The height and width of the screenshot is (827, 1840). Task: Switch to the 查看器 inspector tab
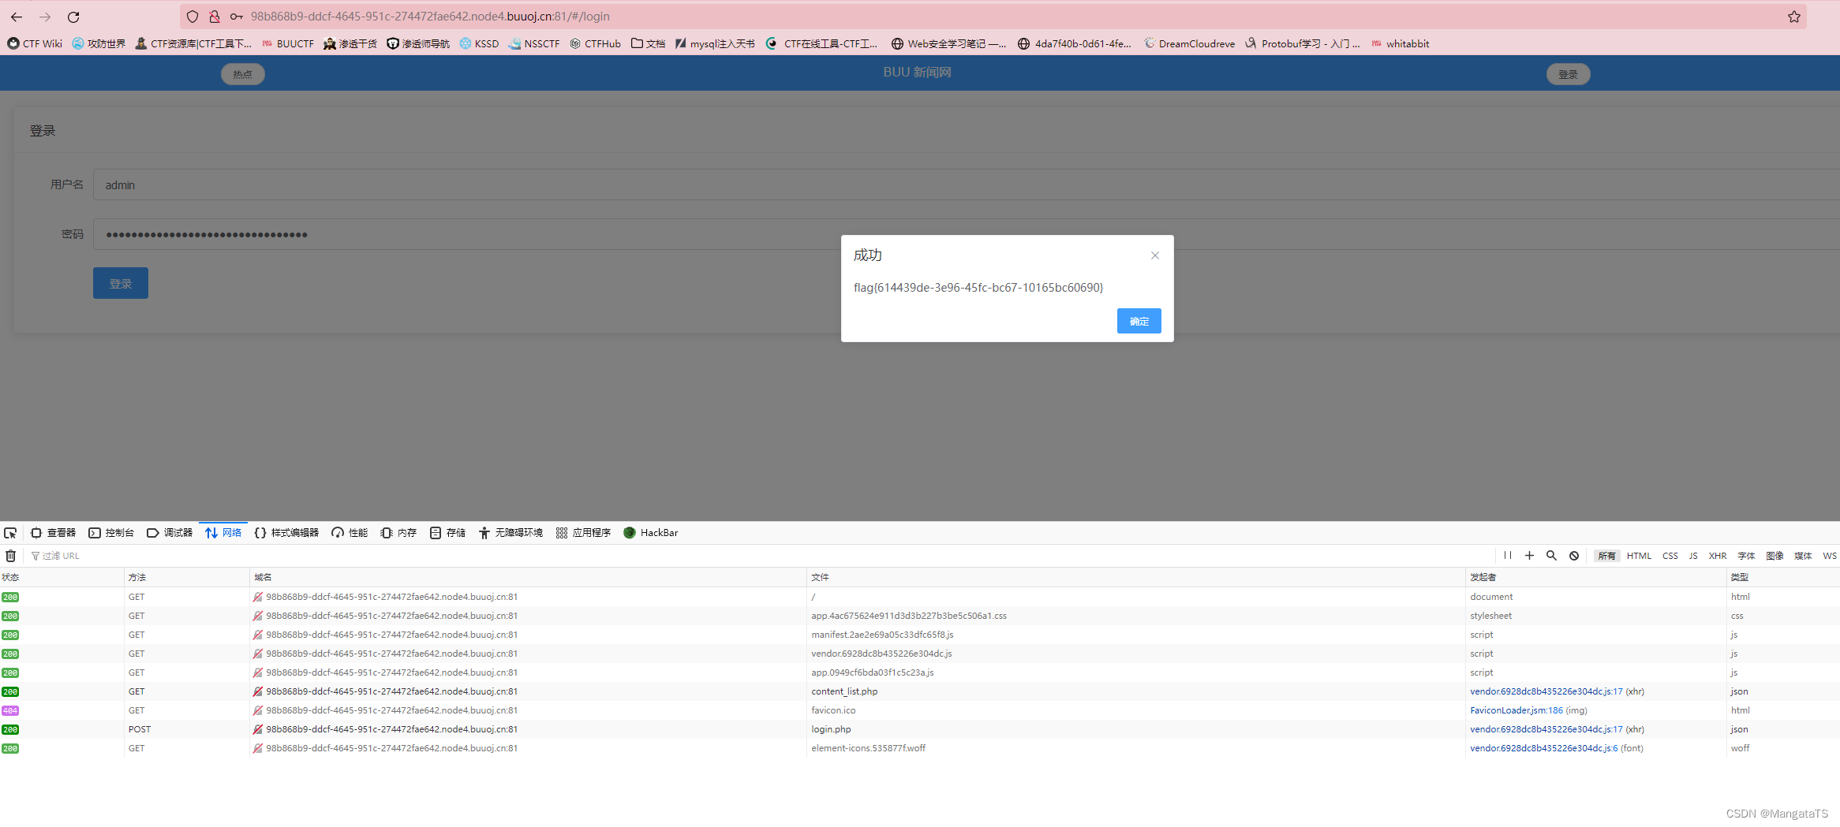pyautogui.click(x=54, y=533)
